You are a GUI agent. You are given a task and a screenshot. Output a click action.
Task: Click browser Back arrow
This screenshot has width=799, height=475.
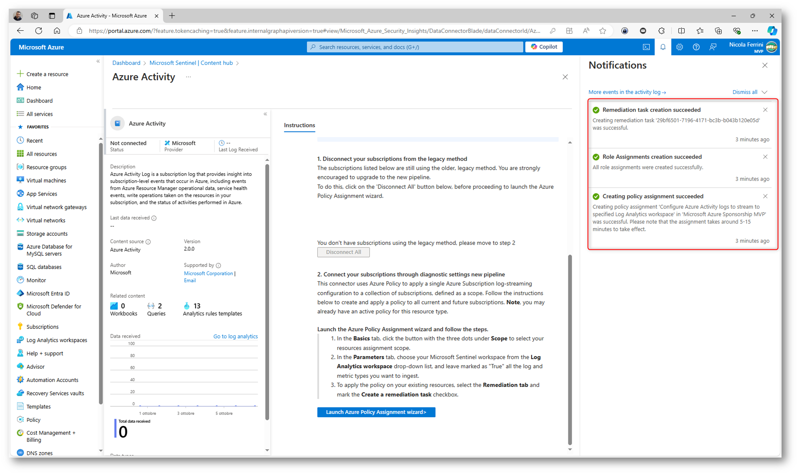tap(20, 31)
